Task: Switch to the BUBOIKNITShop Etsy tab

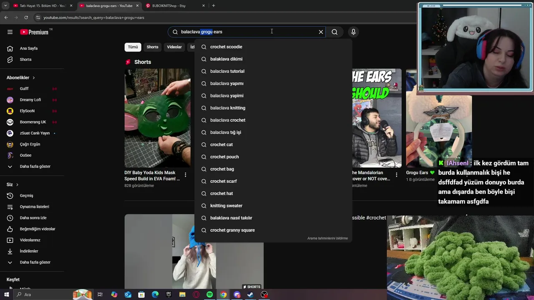Action: (175, 6)
